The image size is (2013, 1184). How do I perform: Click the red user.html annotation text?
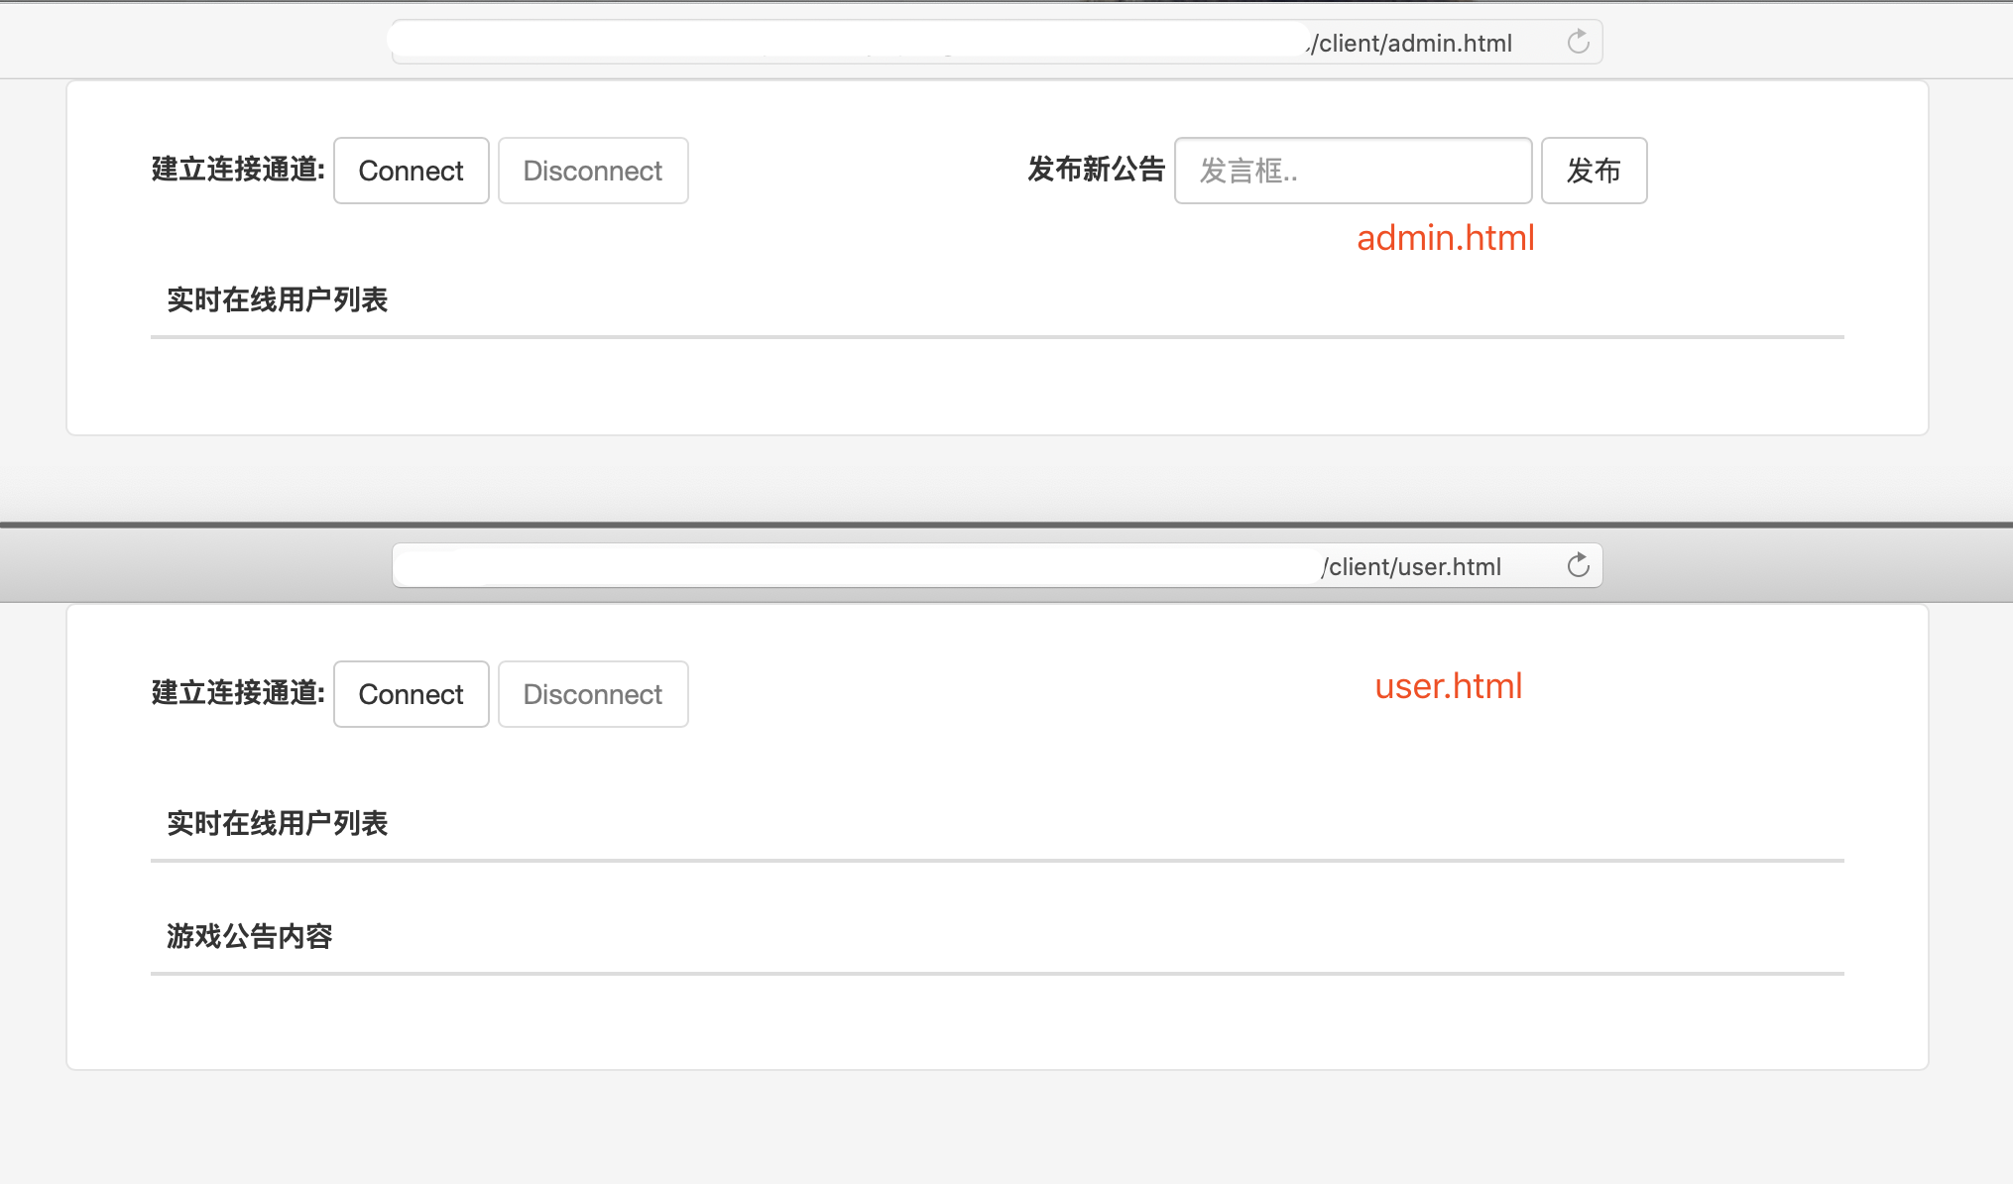pyautogui.click(x=1448, y=686)
